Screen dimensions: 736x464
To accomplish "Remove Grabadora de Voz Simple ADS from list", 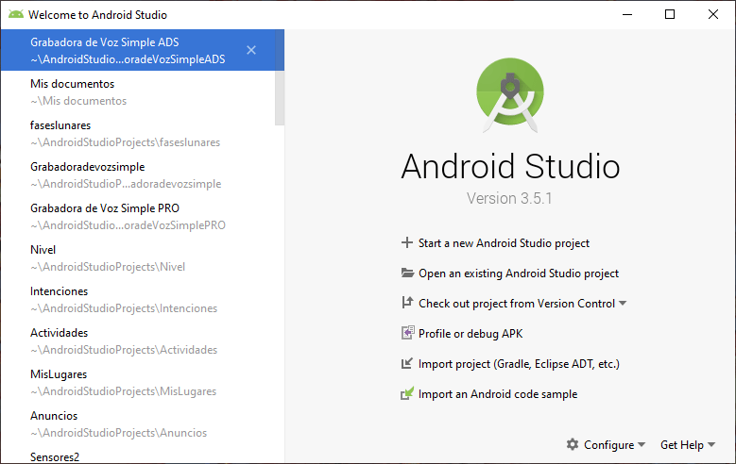I will [x=251, y=50].
